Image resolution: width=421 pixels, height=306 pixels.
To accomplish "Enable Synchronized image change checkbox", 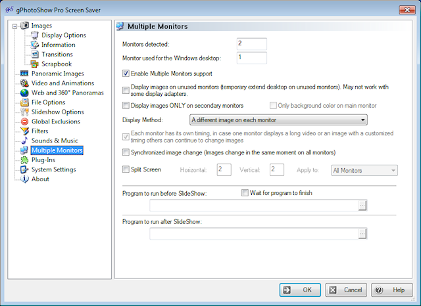I will click(x=126, y=152).
